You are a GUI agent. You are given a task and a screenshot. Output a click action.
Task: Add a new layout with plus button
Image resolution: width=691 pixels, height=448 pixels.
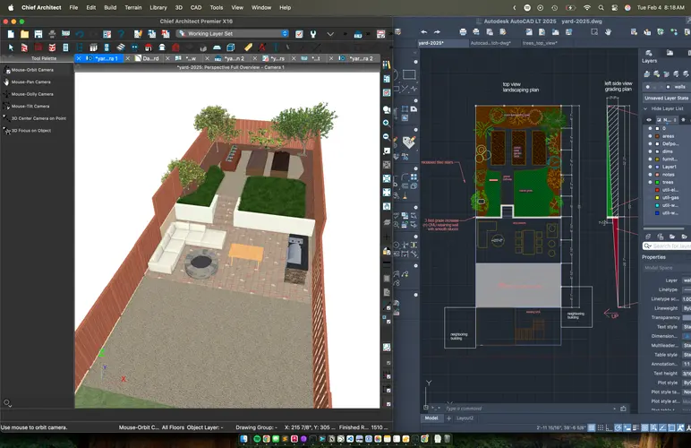pos(448,418)
